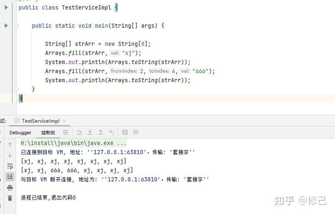
Task: Click the run arrow beside main method
Action: point(6,26)
